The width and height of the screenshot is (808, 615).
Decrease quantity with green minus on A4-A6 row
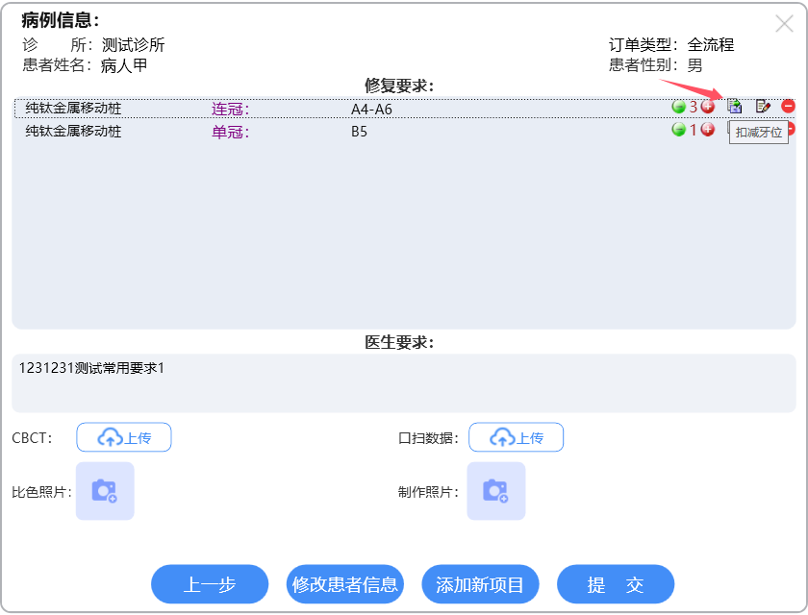tap(679, 107)
